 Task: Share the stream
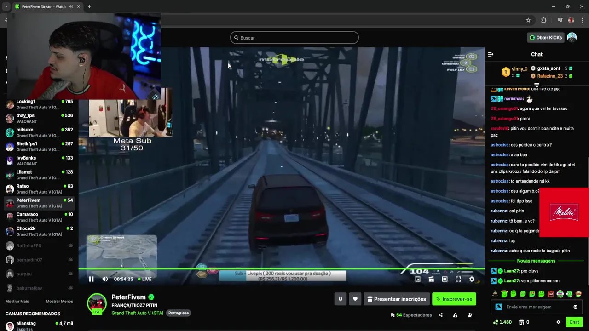[440, 315]
